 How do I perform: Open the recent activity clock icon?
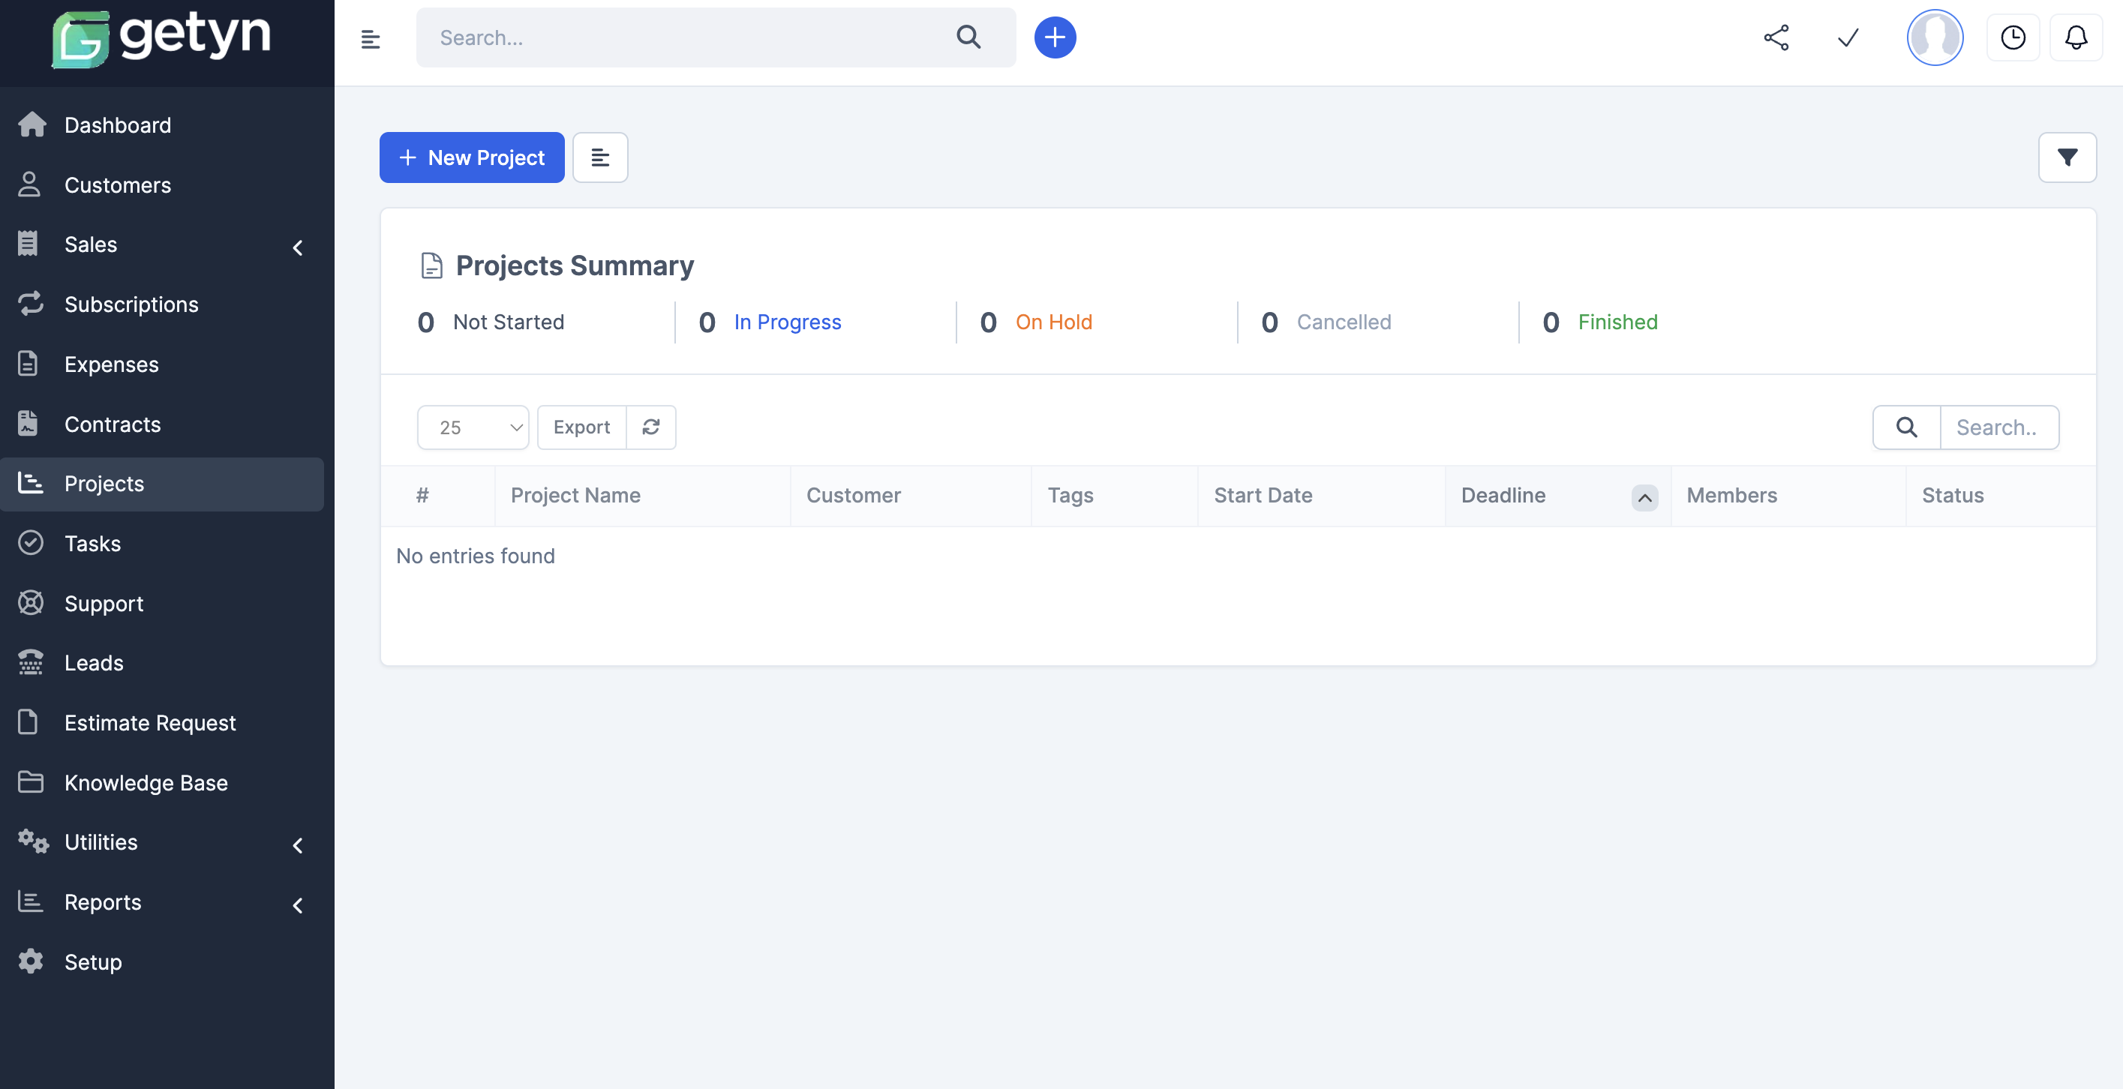[2013, 37]
